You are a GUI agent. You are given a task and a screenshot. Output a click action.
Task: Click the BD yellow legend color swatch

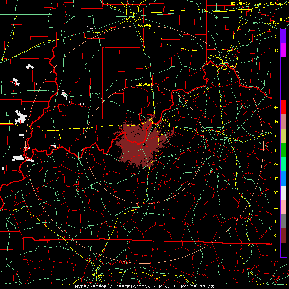pos(284,136)
